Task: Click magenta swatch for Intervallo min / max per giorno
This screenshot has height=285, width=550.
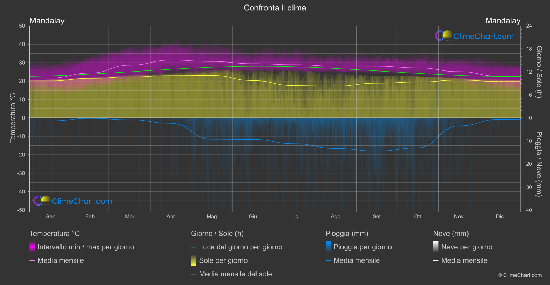Action: [32, 247]
